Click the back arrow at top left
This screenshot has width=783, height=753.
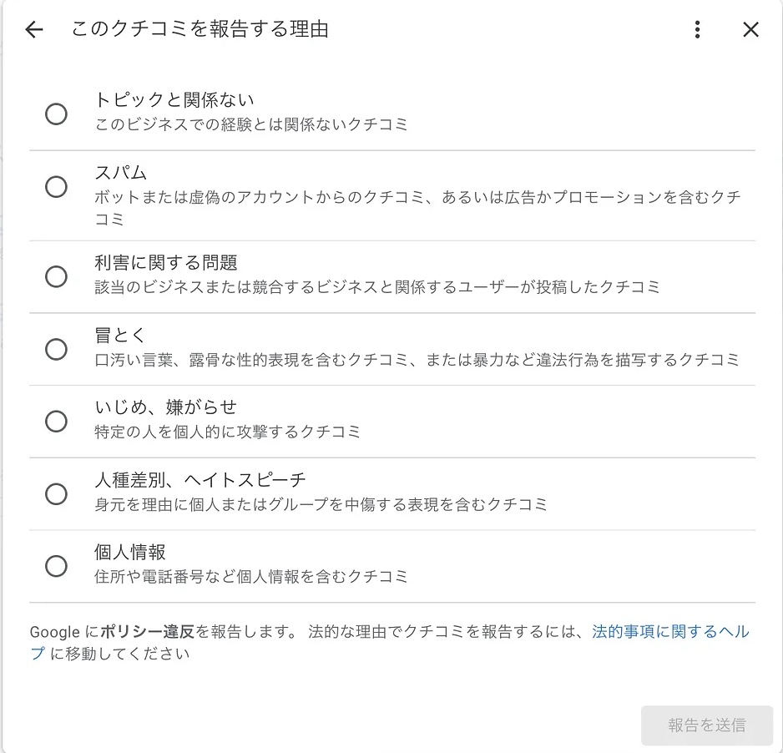pyautogui.click(x=33, y=29)
